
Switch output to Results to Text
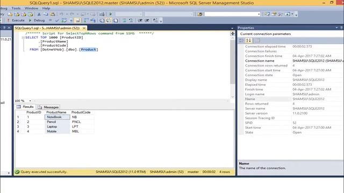pos(102,20)
